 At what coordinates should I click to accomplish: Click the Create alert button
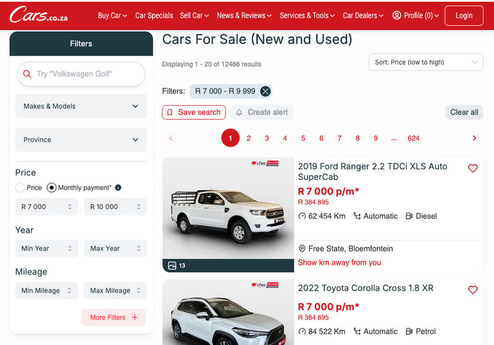click(262, 113)
